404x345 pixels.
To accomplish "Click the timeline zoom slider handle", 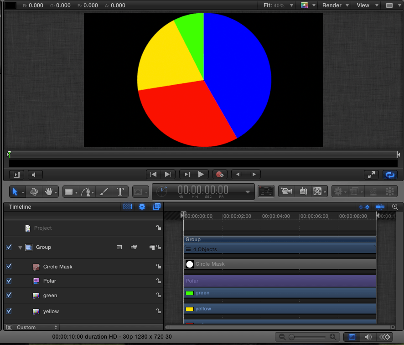I will tap(291, 337).
